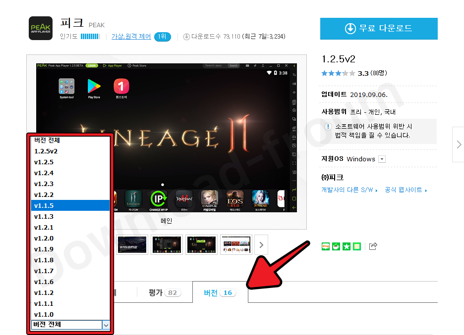464x335 pixels.
Task: Click the green star bookmark icon
Action: [x=347, y=246]
